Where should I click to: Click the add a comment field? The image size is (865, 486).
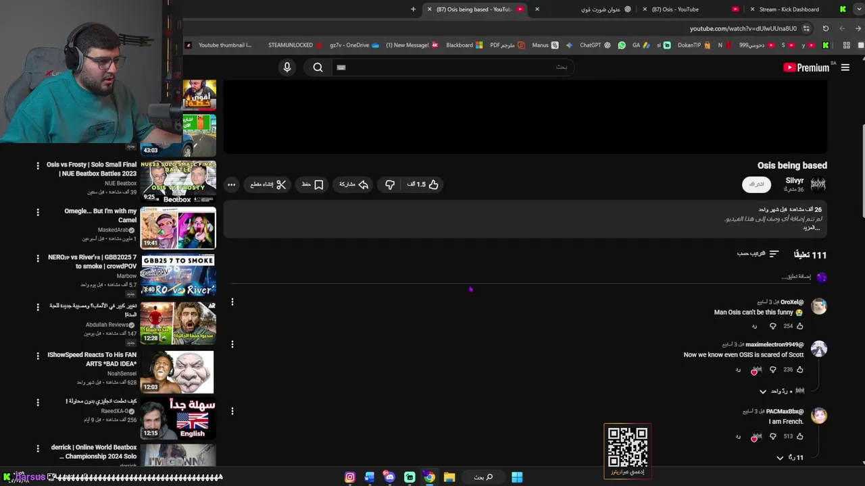click(x=520, y=277)
